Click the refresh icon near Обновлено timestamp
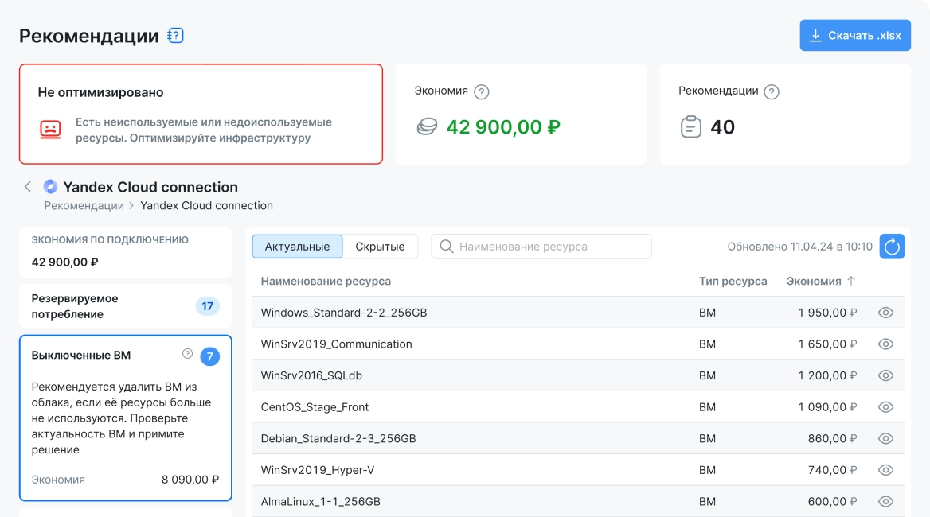The width and height of the screenshot is (930, 517). tap(891, 247)
